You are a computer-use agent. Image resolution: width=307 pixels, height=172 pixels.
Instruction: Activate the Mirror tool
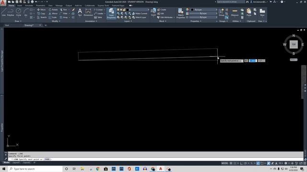click(x=53, y=13)
